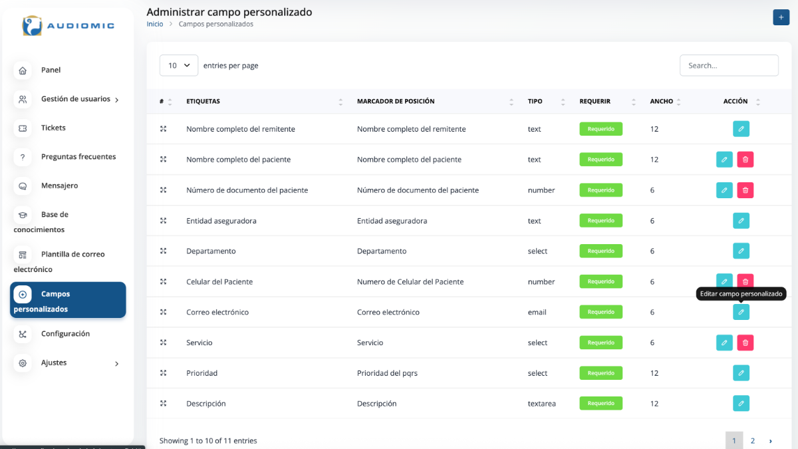Grab the drag handle of Departamento row

coord(163,251)
